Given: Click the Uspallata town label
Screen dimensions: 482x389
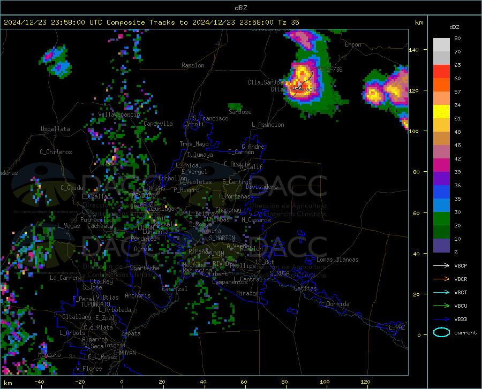Looking at the screenshot, I should (x=55, y=129).
